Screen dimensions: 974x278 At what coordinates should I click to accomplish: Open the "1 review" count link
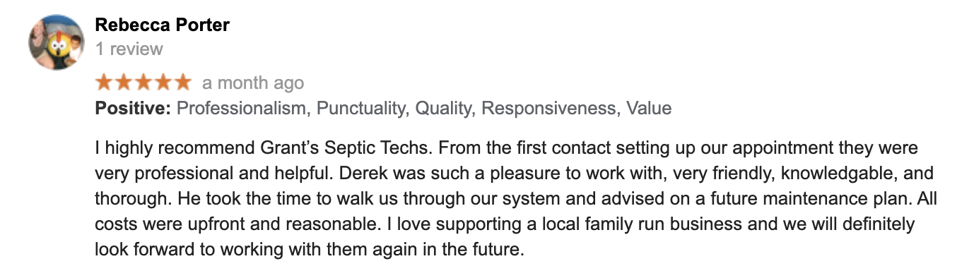pyautogui.click(x=129, y=49)
